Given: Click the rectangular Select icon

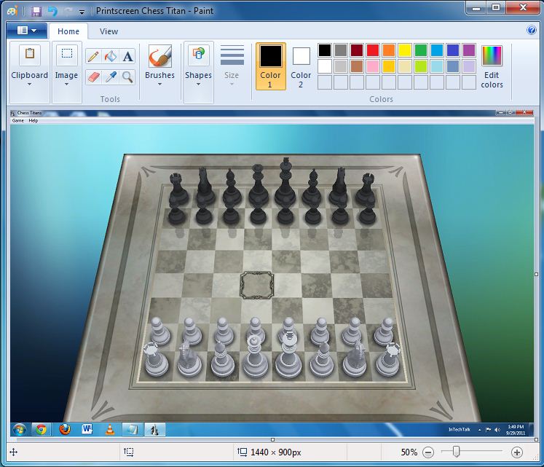Looking at the screenshot, I should [x=66, y=54].
